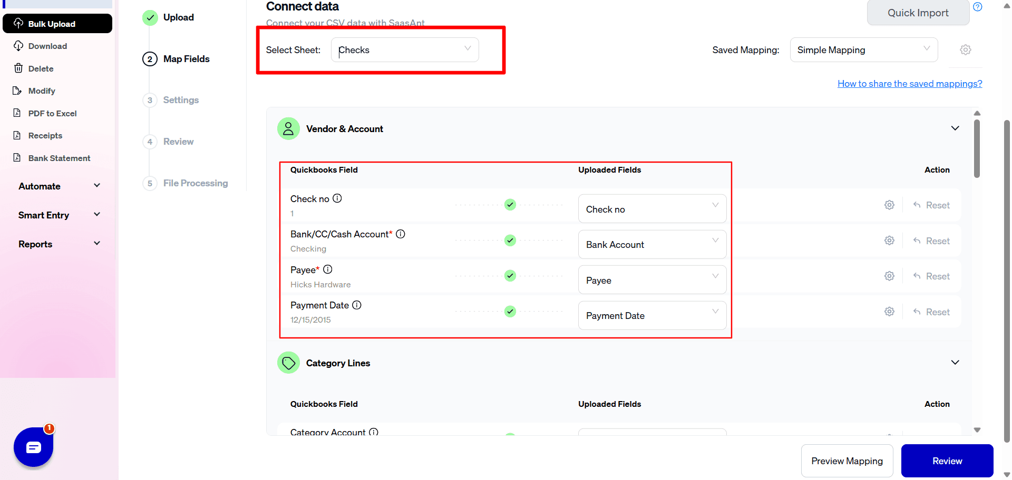Click the help question mark icon
This screenshot has width=1012, height=480.
pos(978,7)
